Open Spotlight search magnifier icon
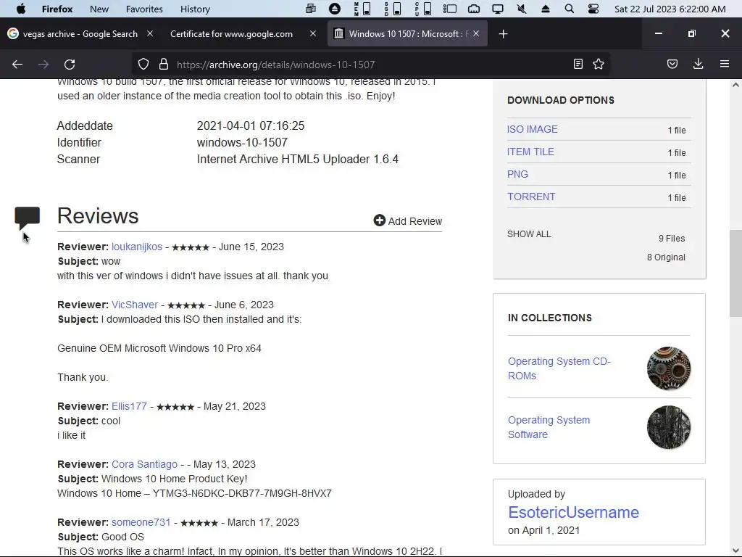 point(570,9)
